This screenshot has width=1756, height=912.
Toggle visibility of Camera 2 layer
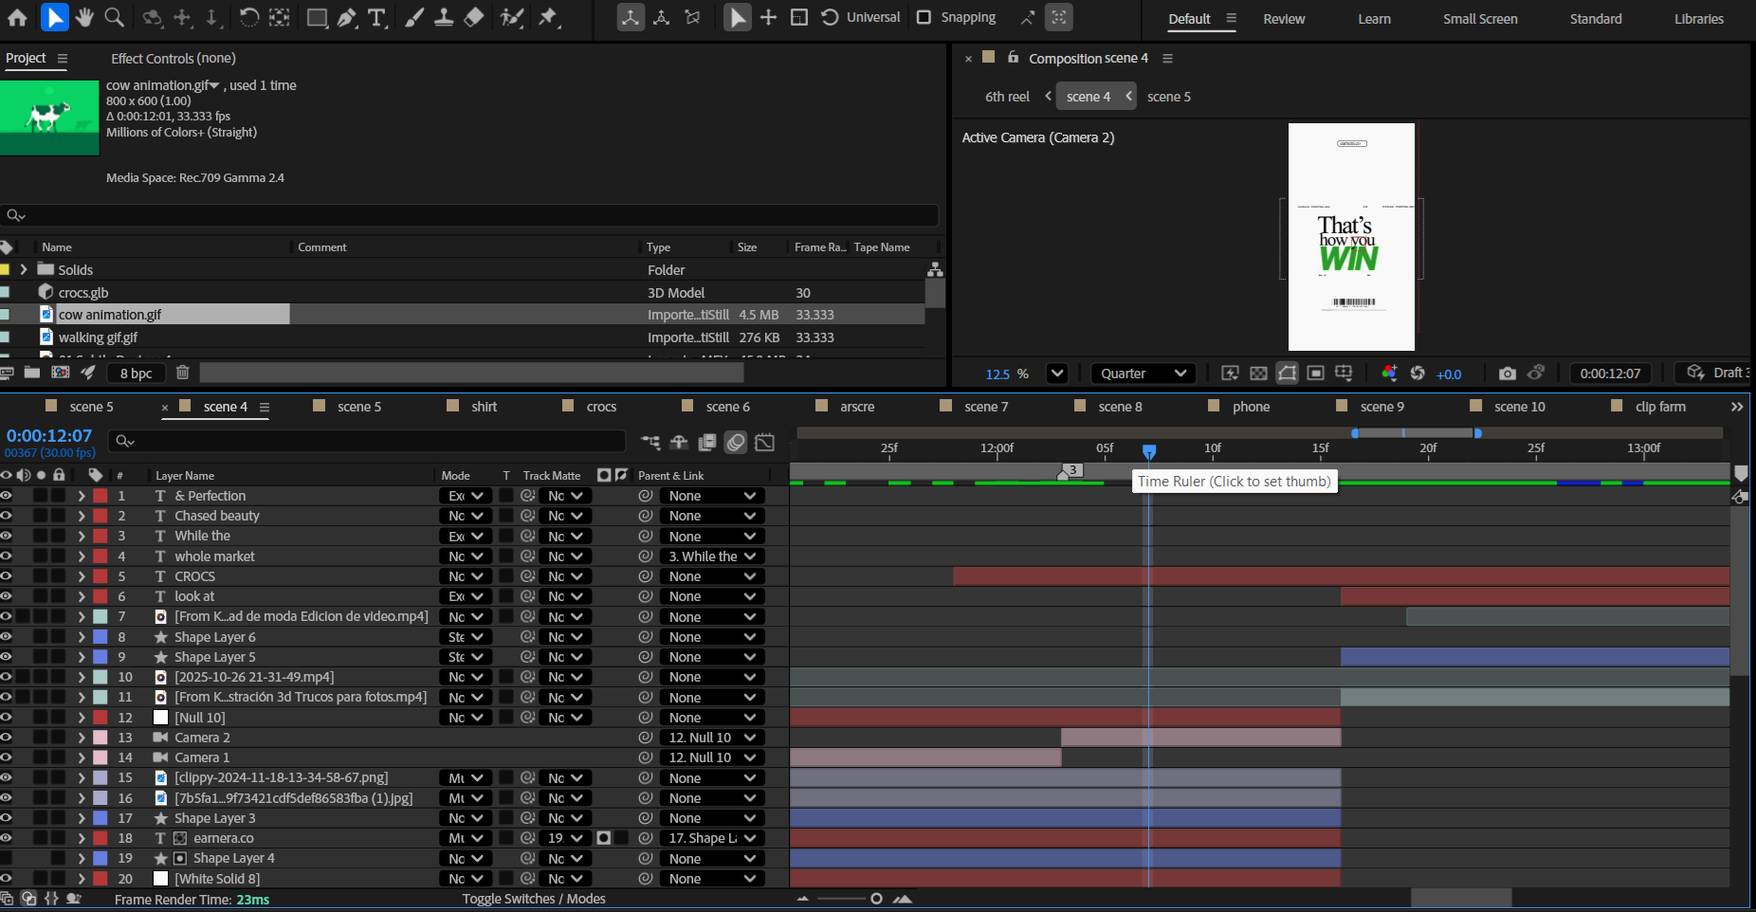pyautogui.click(x=7, y=738)
